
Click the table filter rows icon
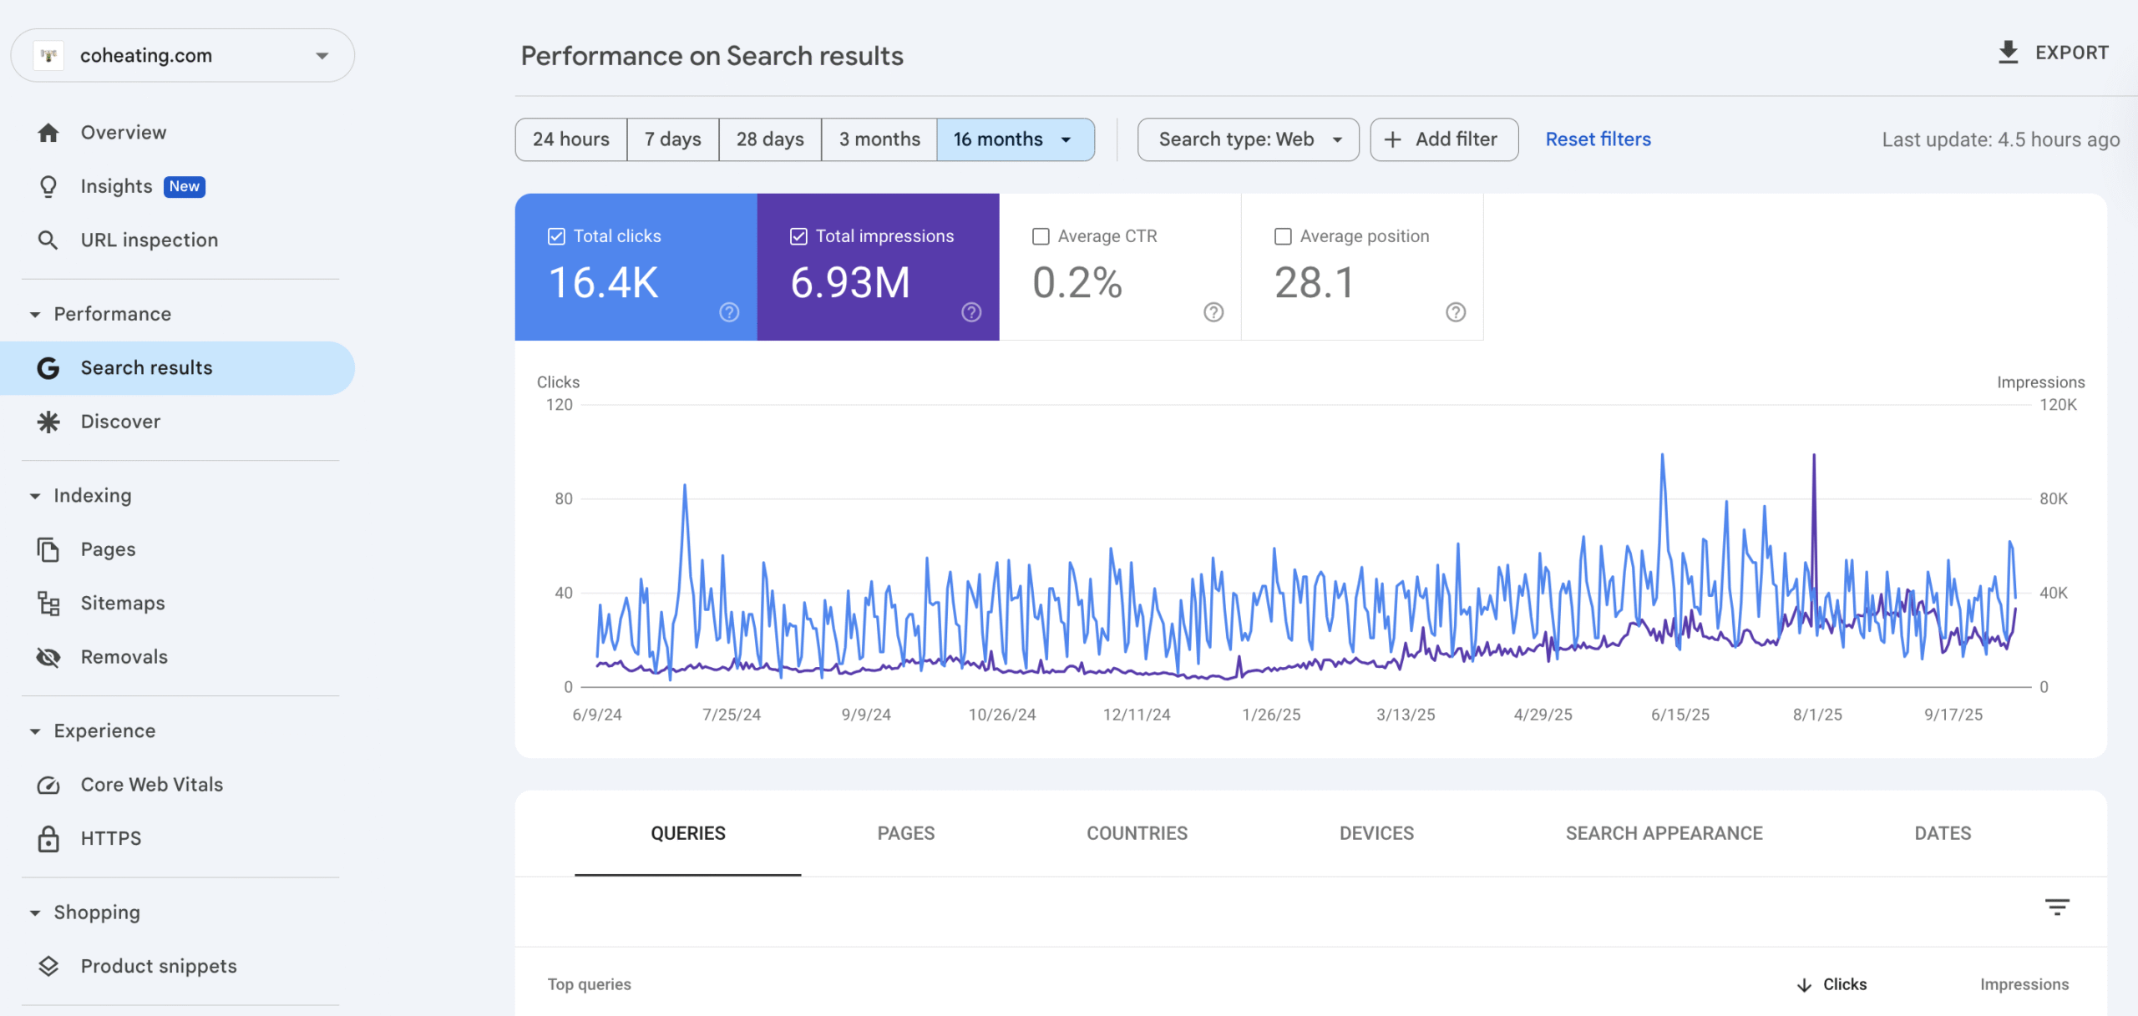(x=2056, y=907)
